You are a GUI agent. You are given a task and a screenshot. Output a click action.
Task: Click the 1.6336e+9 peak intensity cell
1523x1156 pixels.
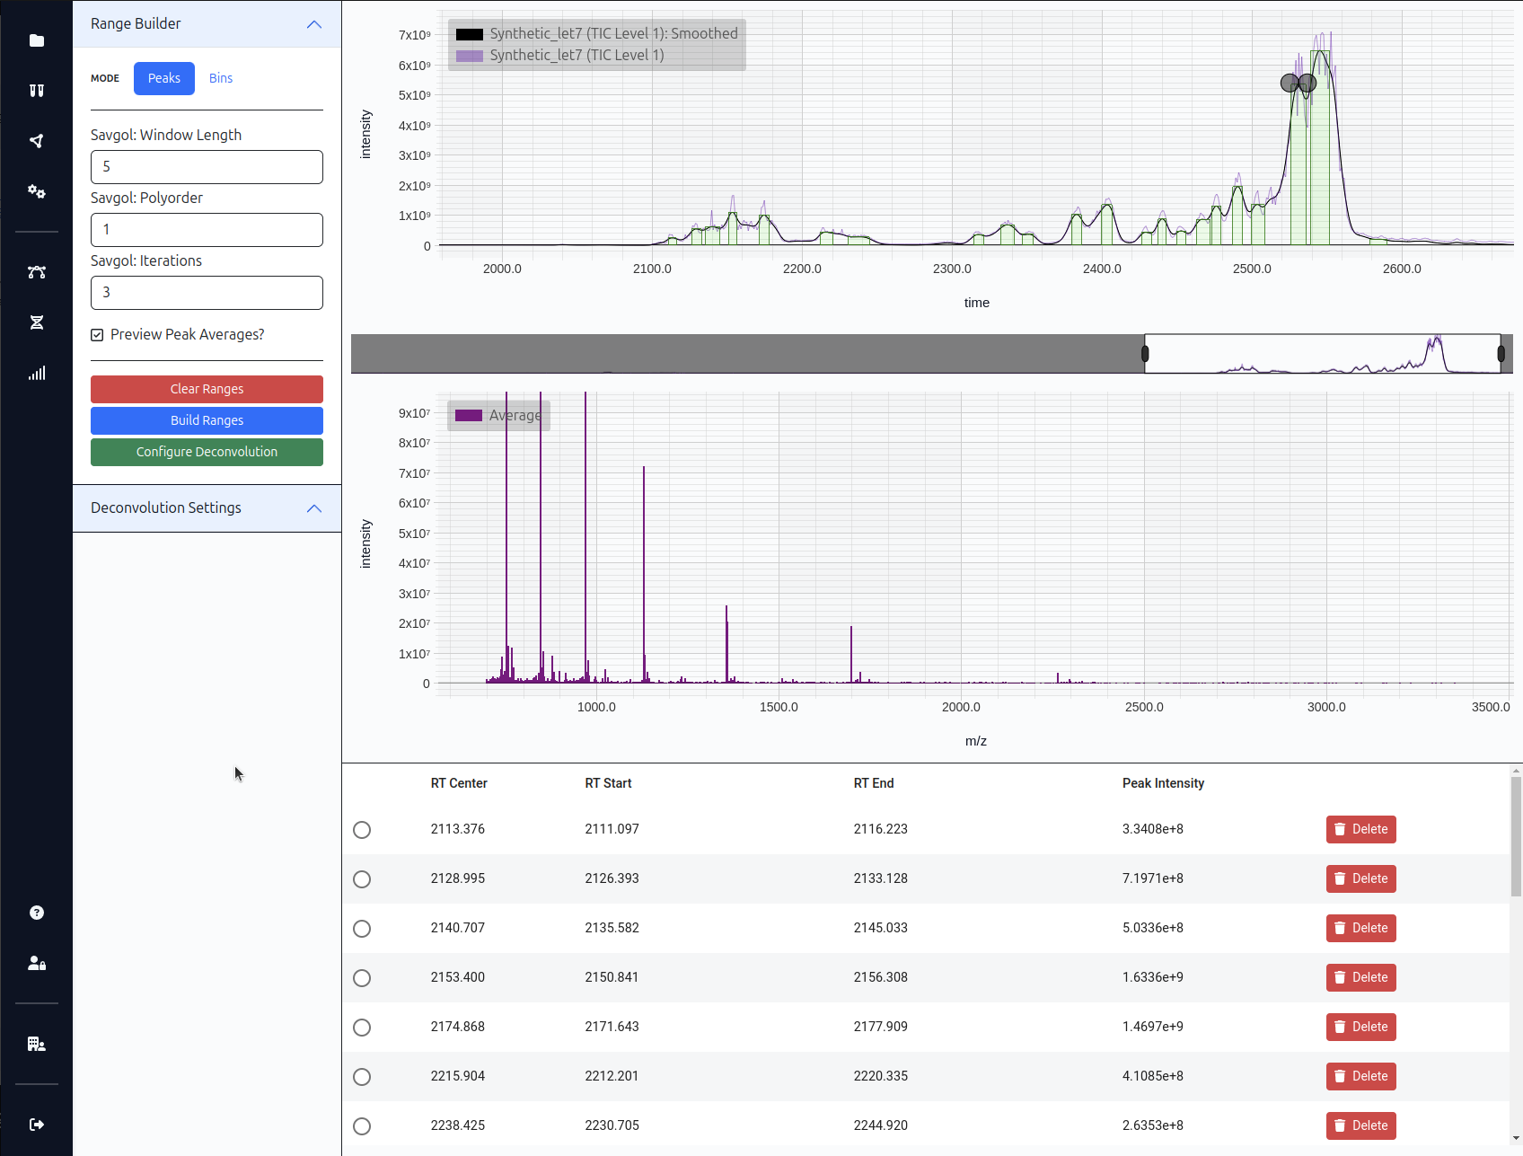1152,977
